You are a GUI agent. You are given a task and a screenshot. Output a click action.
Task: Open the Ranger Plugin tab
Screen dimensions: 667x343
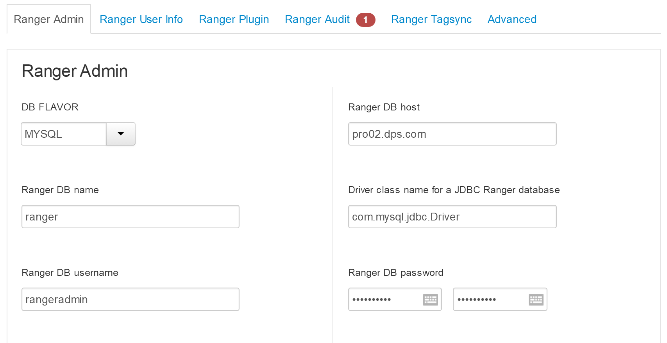(x=234, y=20)
